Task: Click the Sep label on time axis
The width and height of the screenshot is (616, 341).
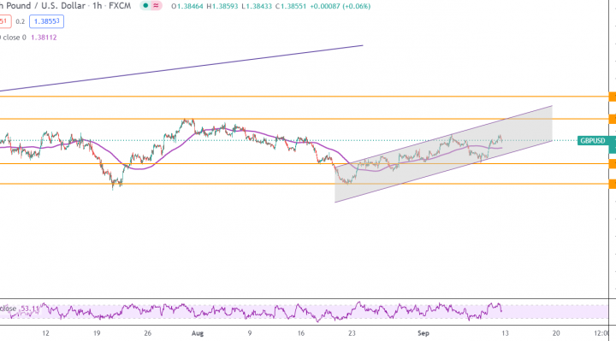Action: (x=423, y=333)
